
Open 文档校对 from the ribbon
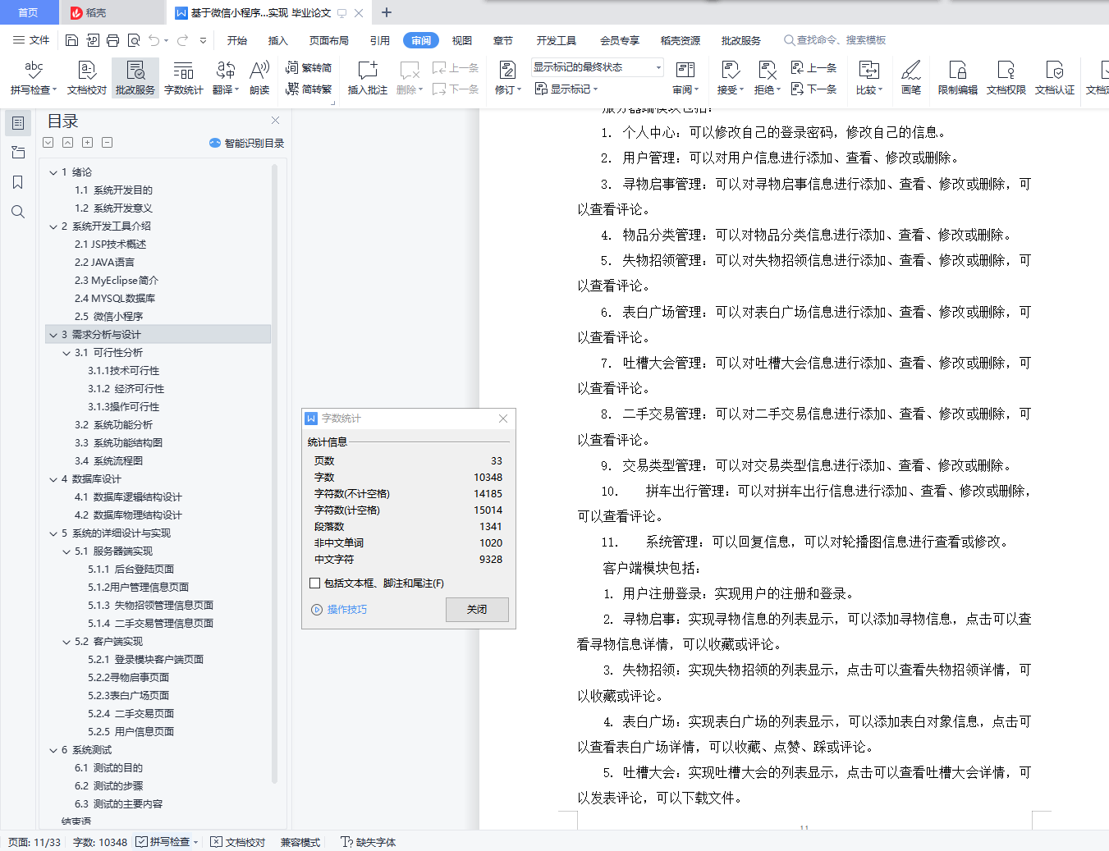tap(87, 78)
